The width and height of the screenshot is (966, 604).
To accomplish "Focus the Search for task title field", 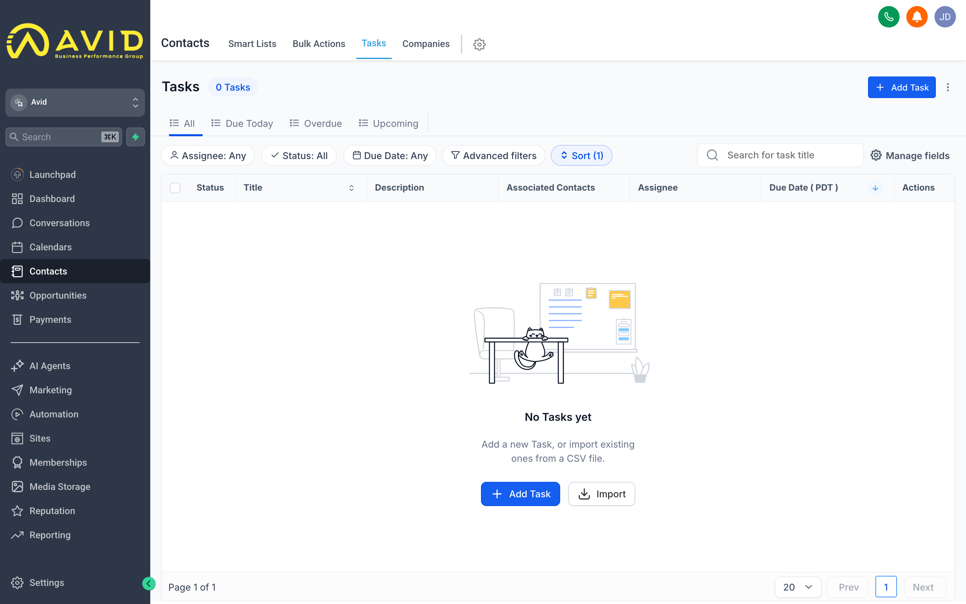I will click(780, 155).
